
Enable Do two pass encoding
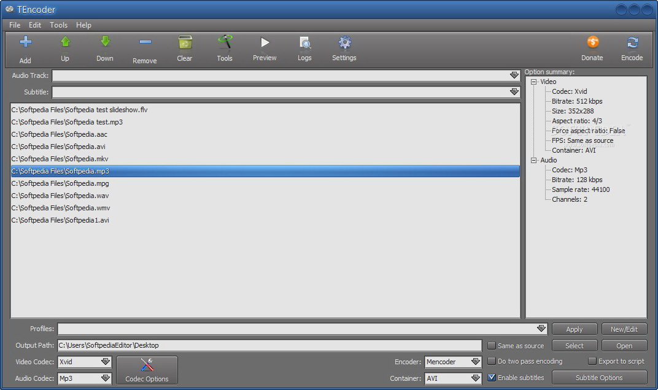coord(492,361)
